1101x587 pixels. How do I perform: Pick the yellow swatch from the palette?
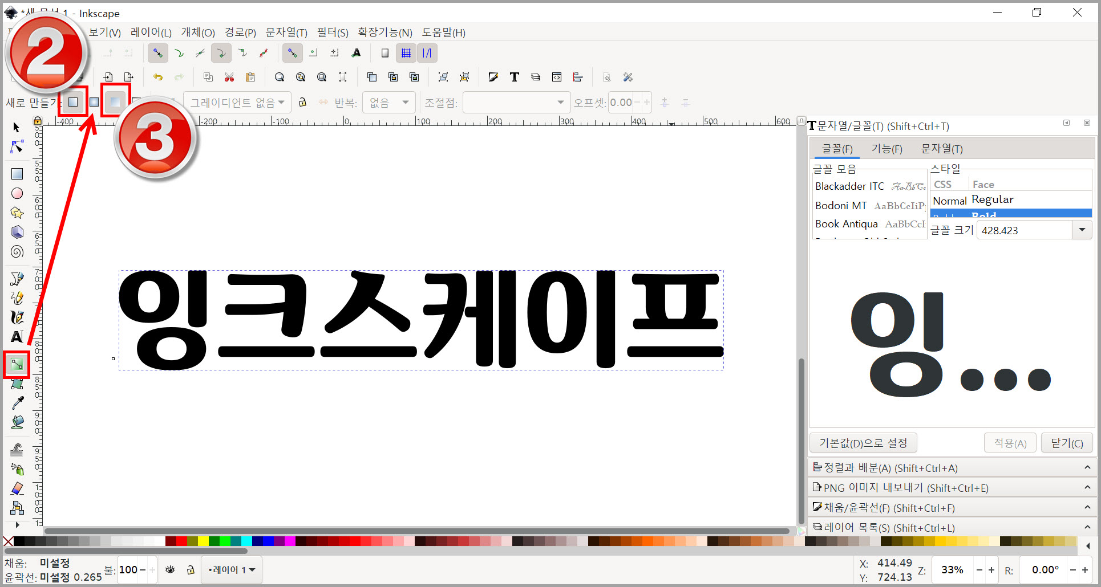[203, 541]
